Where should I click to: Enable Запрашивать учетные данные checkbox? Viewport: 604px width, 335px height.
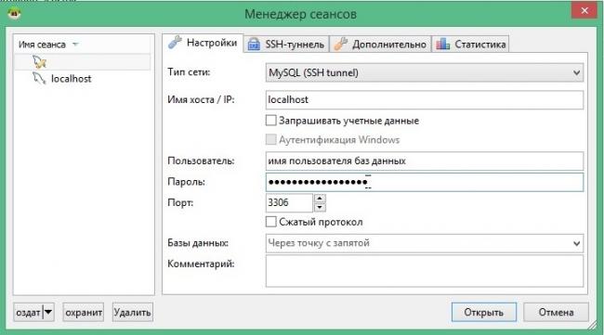270,121
